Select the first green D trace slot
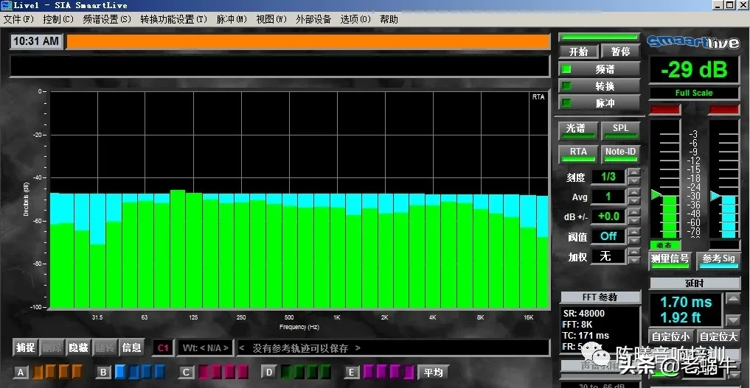The width and height of the screenshot is (750, 388). [287, 372]
